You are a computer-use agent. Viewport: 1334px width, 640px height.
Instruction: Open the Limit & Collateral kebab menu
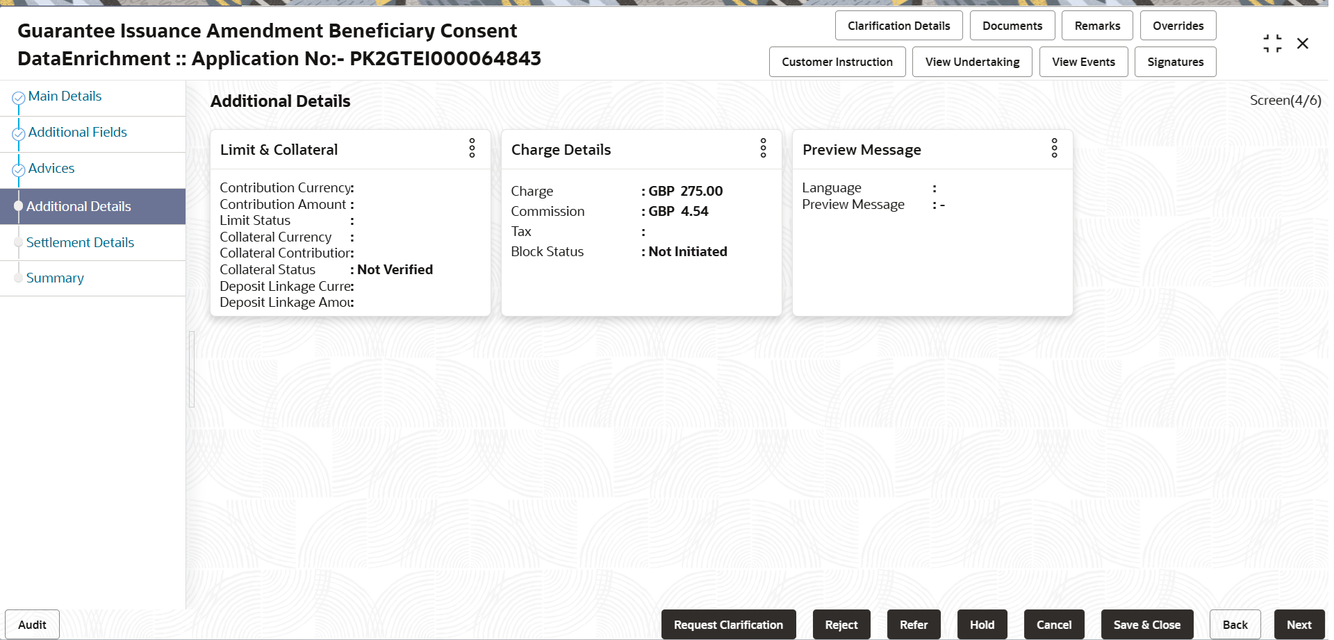472,148
